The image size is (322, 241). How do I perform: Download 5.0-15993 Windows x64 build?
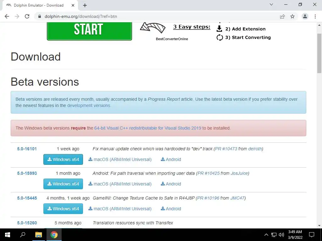[x=63, y=184]
